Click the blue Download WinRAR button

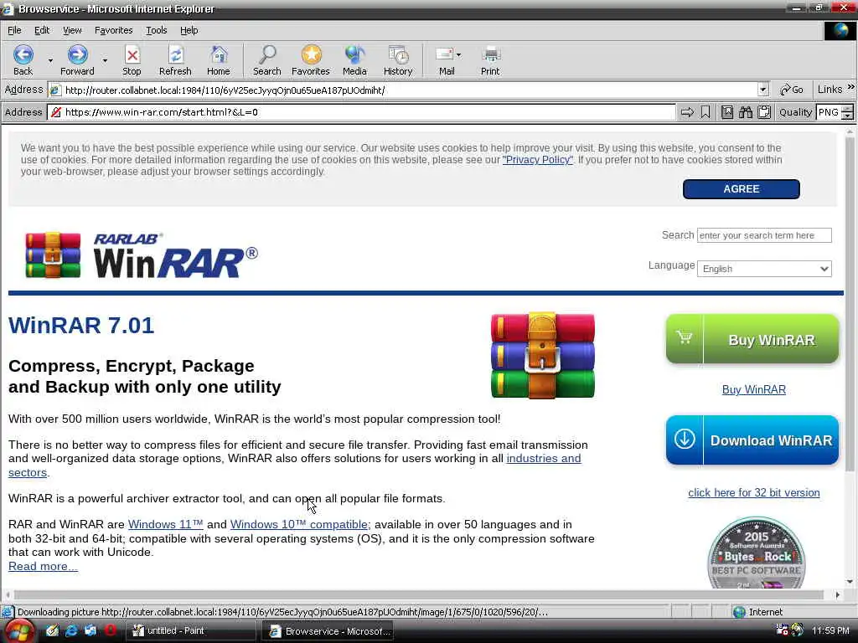(752, 440)
